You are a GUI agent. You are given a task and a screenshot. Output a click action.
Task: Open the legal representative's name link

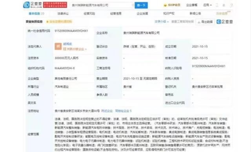point(67,44)
